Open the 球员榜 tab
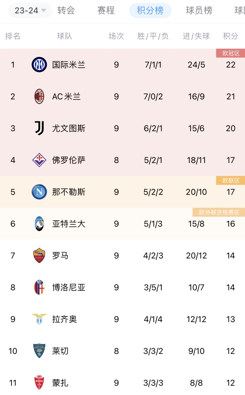245x395 pixels. click(199, 10)
